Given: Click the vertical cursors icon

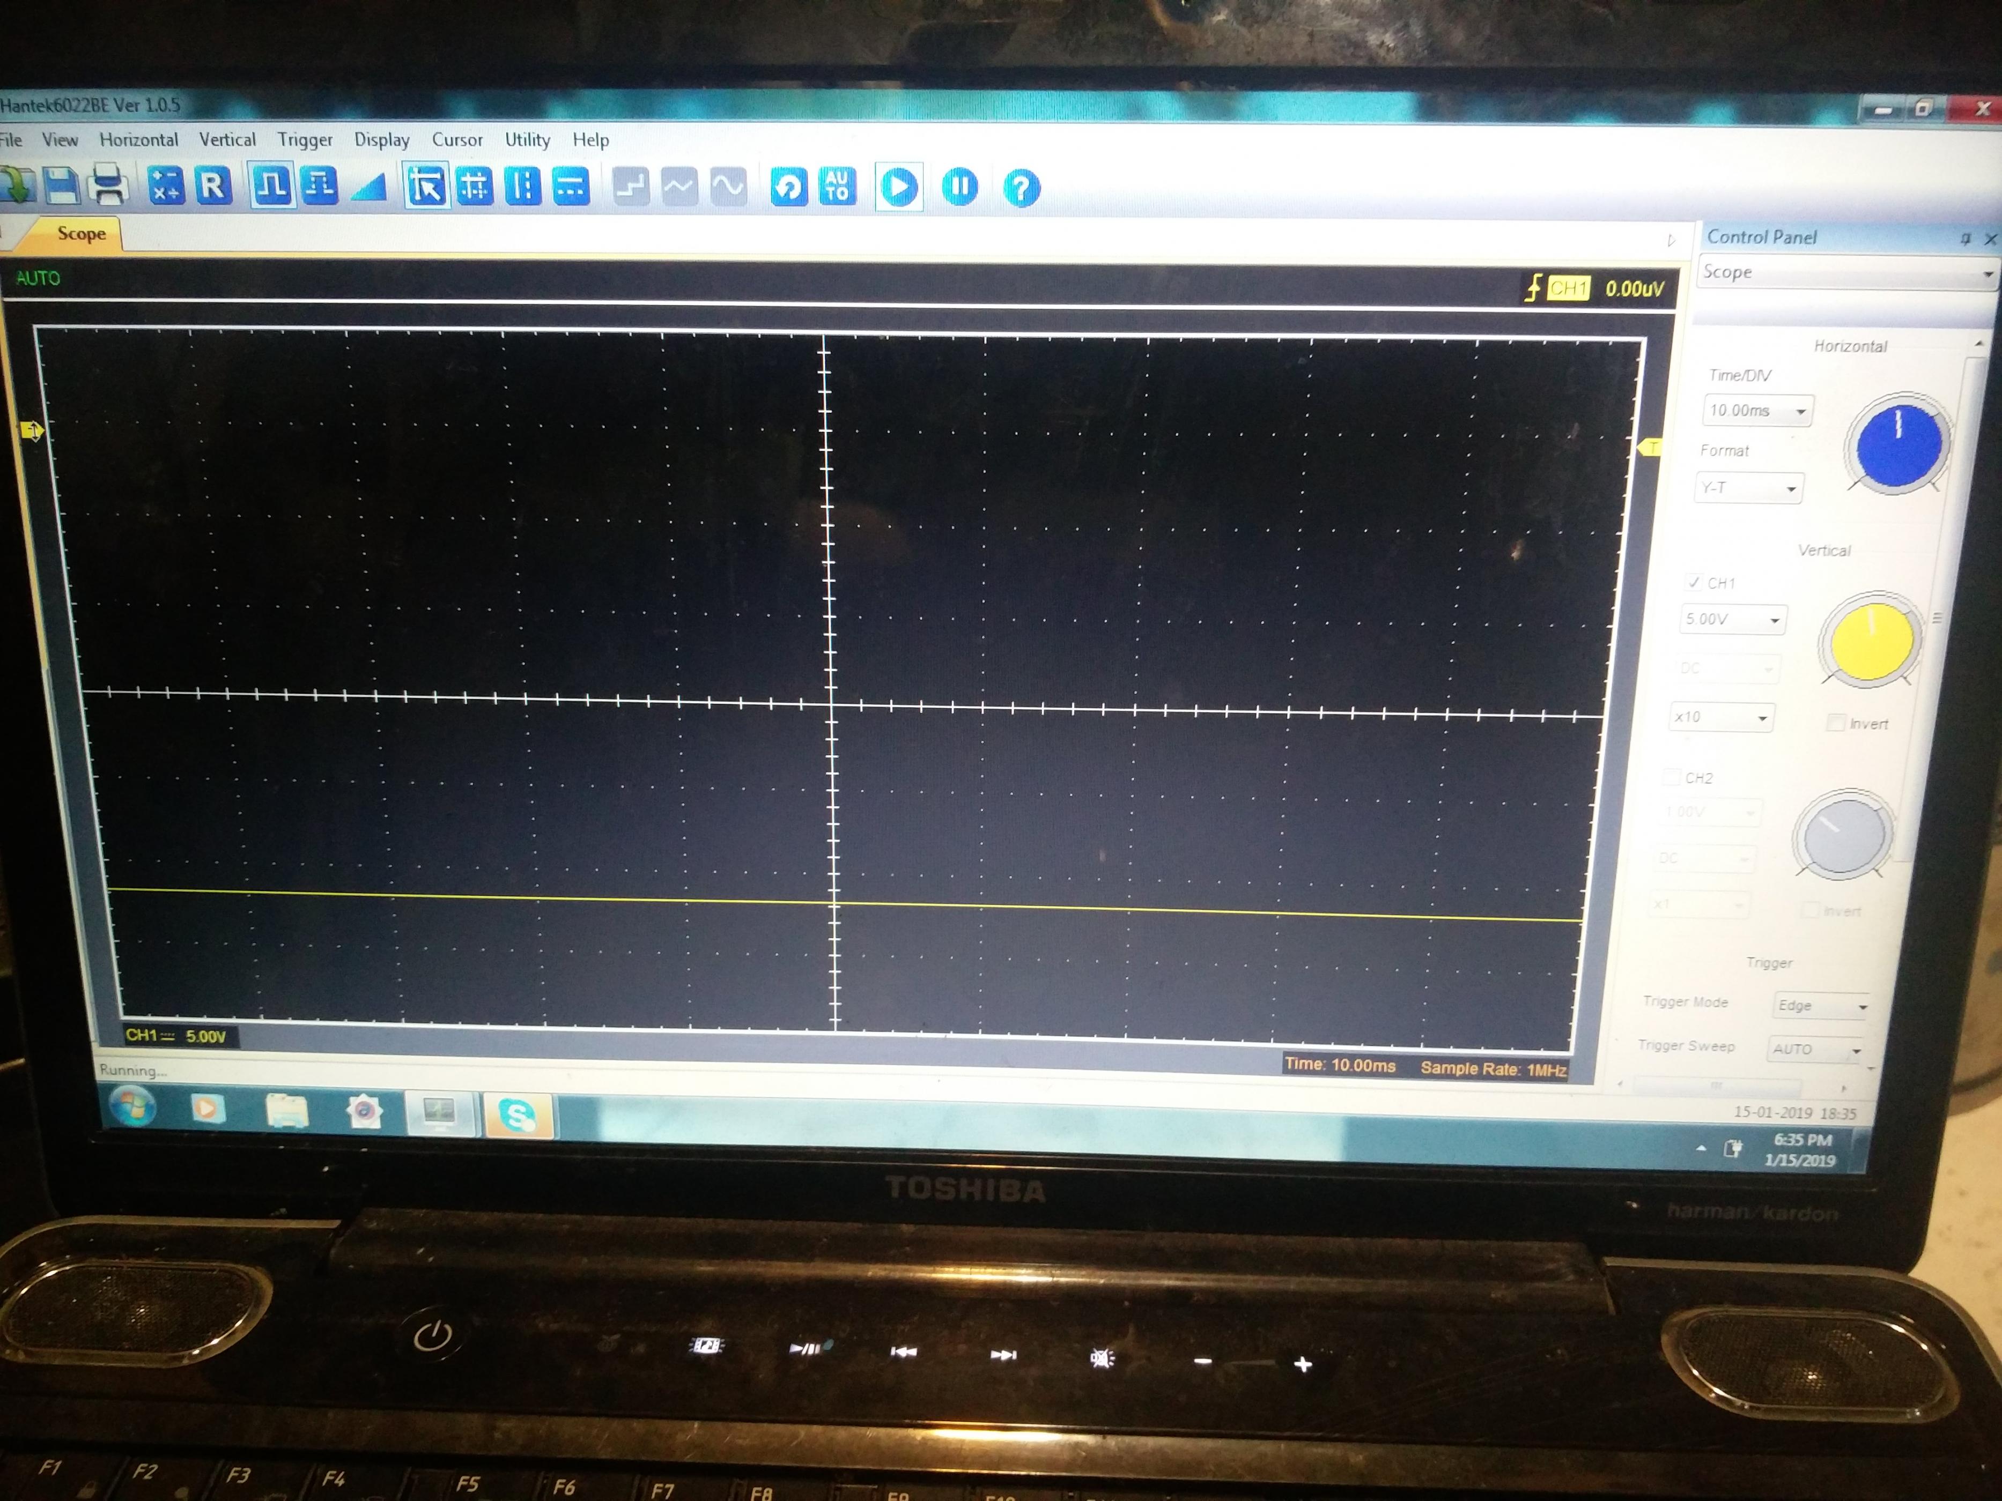Looking at the screenshot, I should tap(522, 187).
